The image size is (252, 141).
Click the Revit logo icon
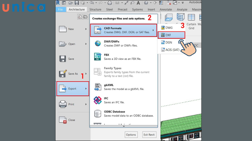click(58, 3)
